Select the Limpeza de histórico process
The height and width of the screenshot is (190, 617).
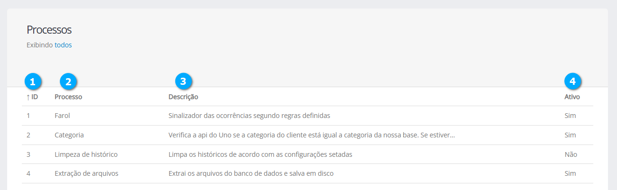point(86,154)
